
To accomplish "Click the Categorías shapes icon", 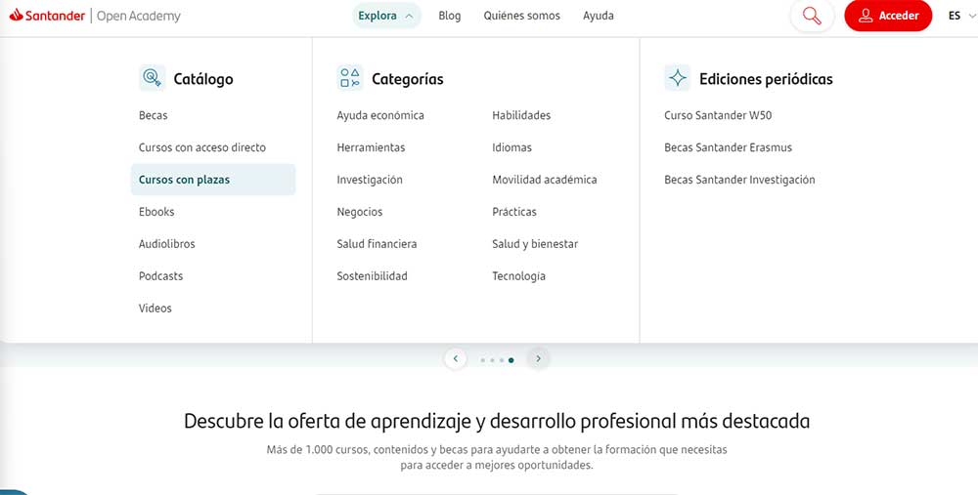I will pos(349,78).
